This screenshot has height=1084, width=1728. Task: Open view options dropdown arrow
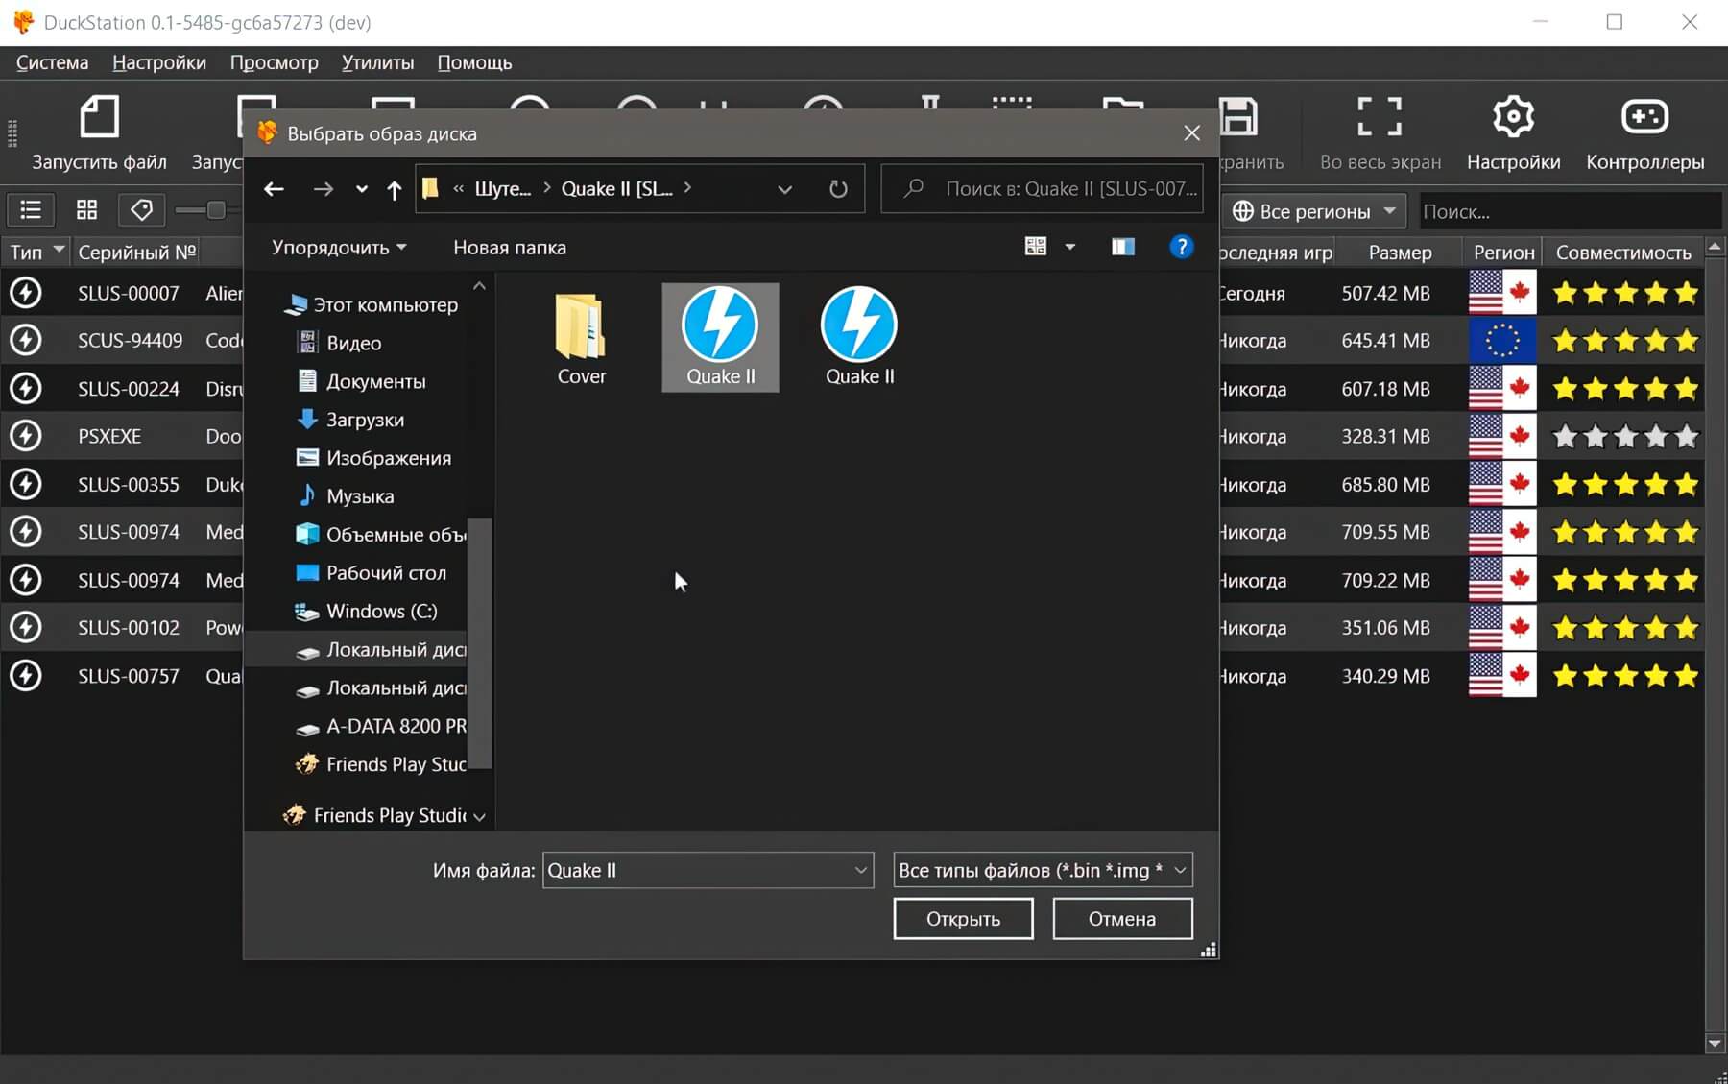(1069, 247)
